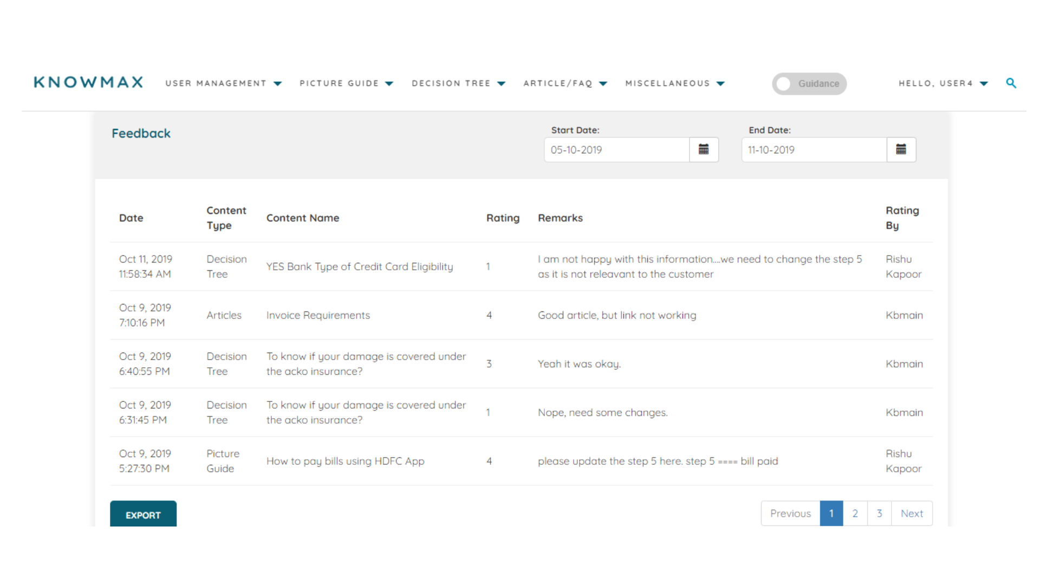Click 'Rishu Kapoor' in YES Bank row
The image size is (1040, 585).
pos(903,266)
